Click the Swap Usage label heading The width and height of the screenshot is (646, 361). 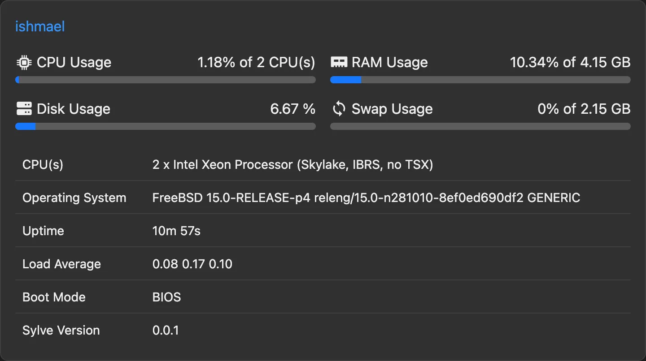click(x=392, y=109)
